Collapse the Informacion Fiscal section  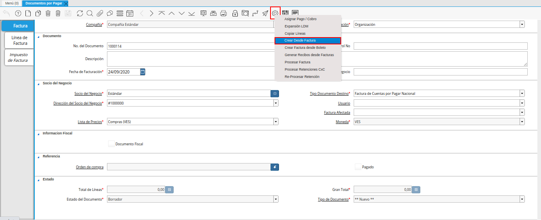(39, 133)
